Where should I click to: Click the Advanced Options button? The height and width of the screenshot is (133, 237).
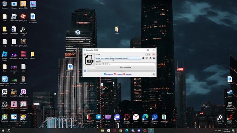point(125,67)
